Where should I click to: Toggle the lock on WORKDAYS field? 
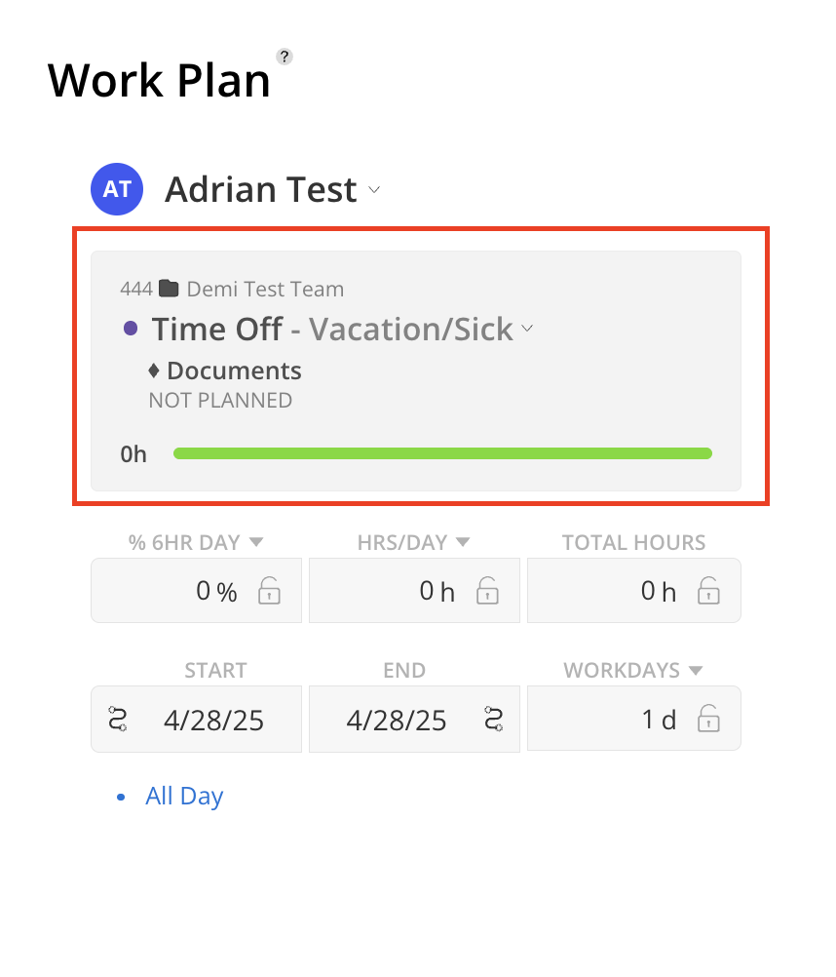(708, 719)
